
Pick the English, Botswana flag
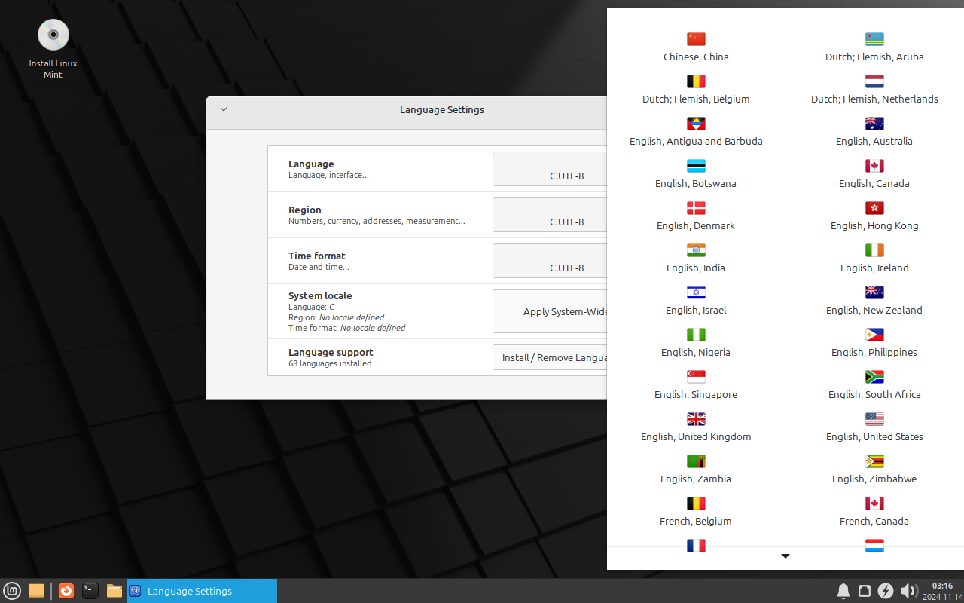(696, 166)
